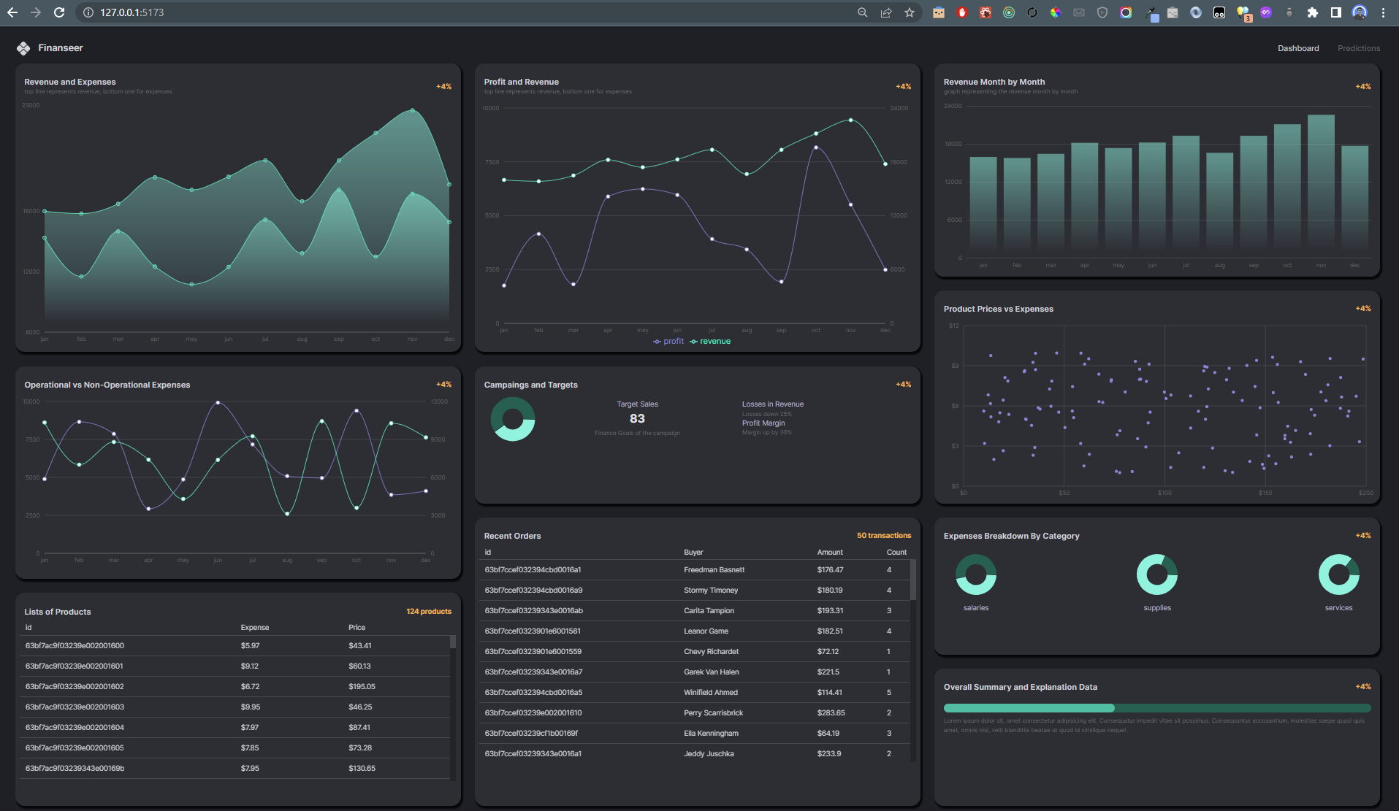Viewport: 1399px width, 811px height.
Task: Select the Carita Tampion order row
Action: (694, 610)
